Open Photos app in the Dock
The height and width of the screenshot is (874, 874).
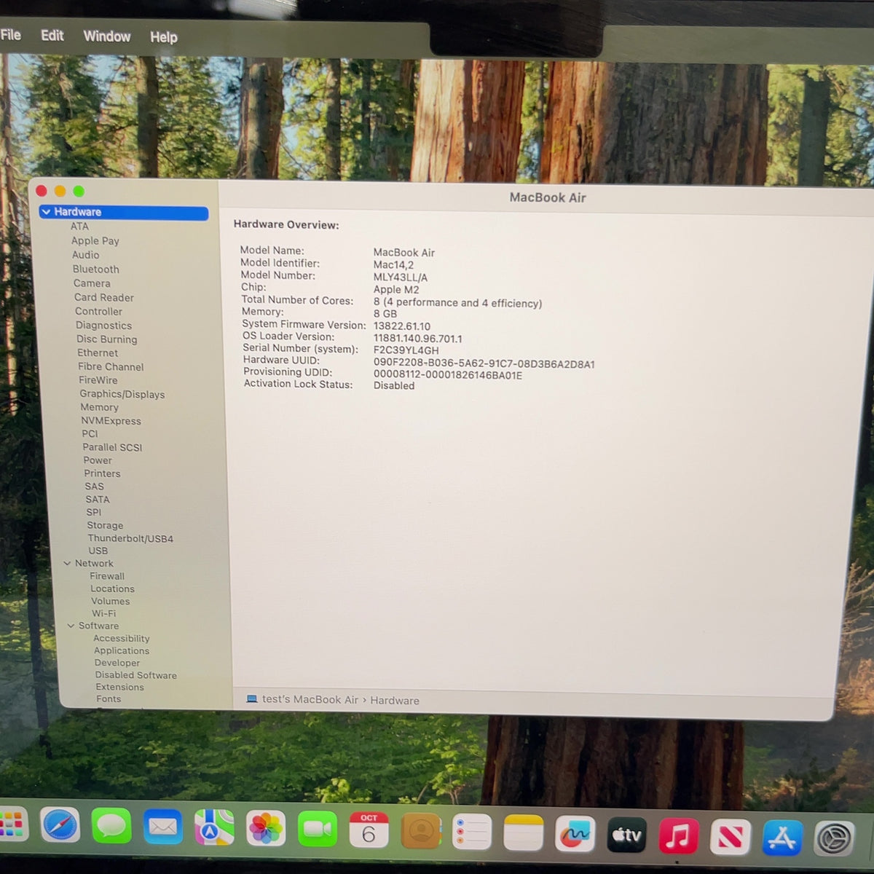[266, 829]
